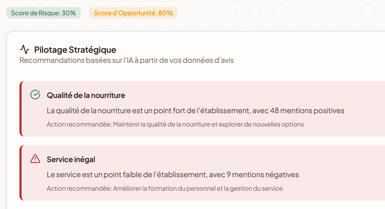Click the Score de Risque badge icon area
This screenshot has width=385, height=209.
click(x=43, y=13)
